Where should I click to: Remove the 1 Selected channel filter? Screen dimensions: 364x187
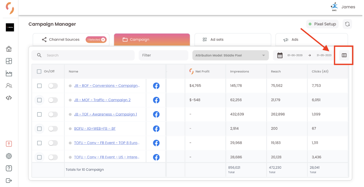(x=103, y=40)
